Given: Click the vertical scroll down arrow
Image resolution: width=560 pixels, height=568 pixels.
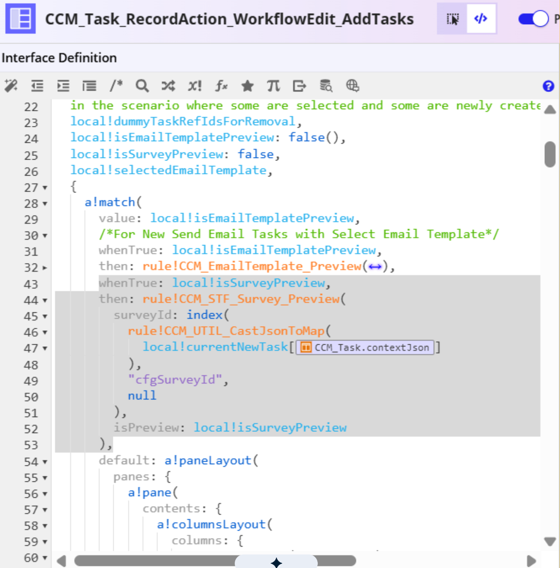Looking at the screenshot, I should point(550,541).
